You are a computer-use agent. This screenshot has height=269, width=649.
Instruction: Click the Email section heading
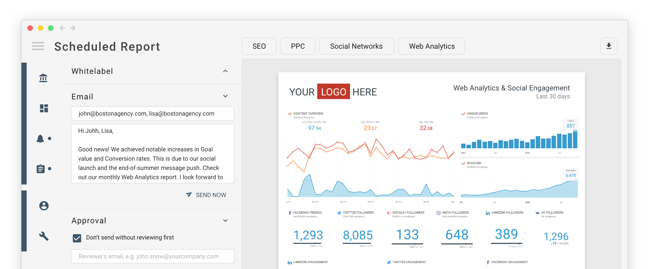click(82, 97)
